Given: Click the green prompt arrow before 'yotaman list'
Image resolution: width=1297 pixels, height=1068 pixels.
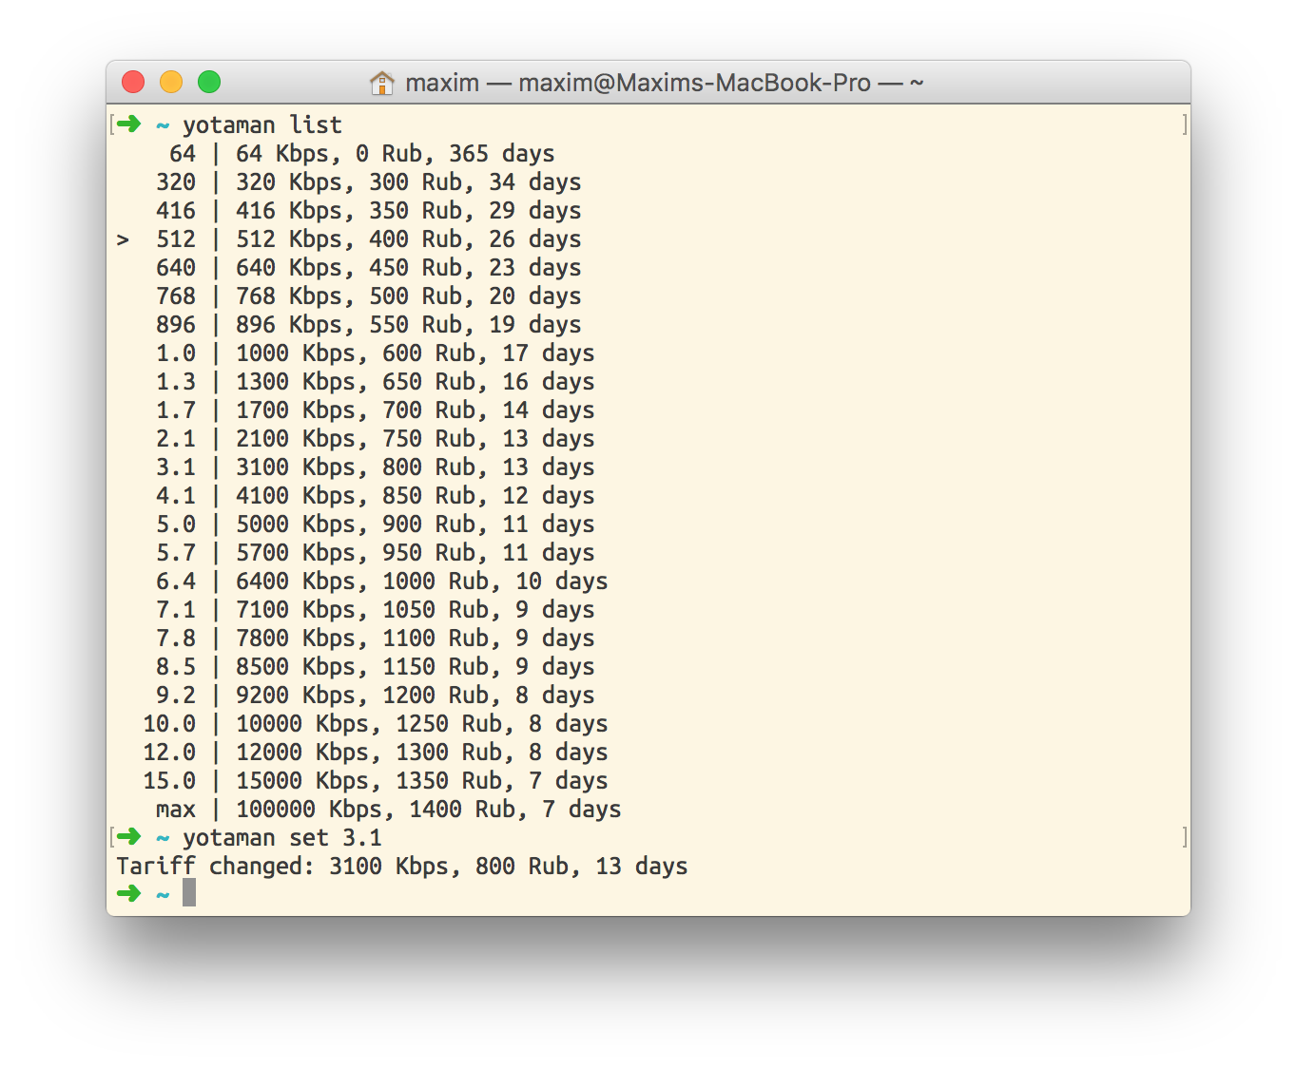Looking at the screenshot, I should tap(129, 124).
